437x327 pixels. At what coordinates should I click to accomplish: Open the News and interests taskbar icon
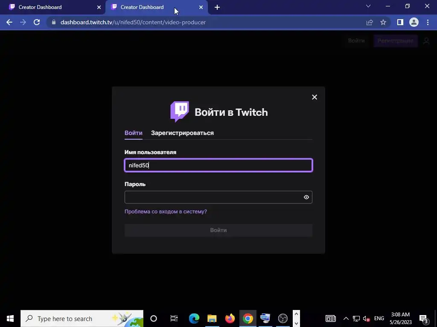(331, 318)
